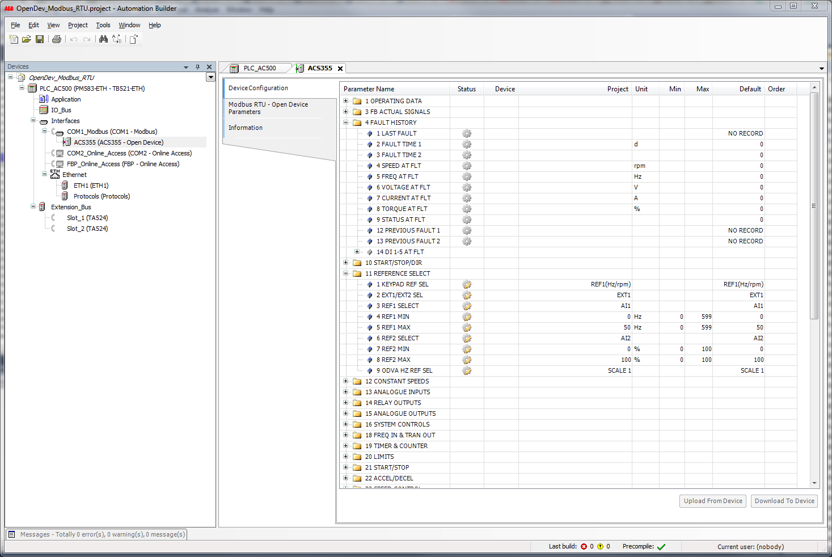Open the Edit menu
Image resolution: width=832 pixels, height=557 pixels.
(33, 25)
